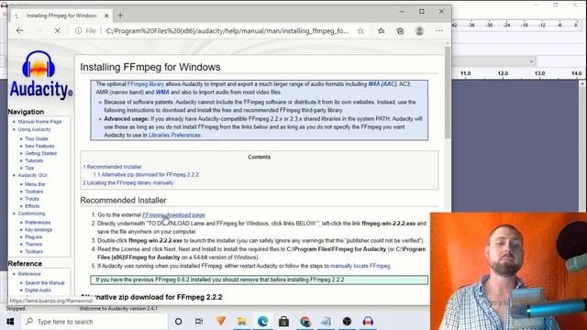Open the Collections icon in Edge toolbar
Screen dimensions: 587x330
pyautogui.click(x=400, y=31)
